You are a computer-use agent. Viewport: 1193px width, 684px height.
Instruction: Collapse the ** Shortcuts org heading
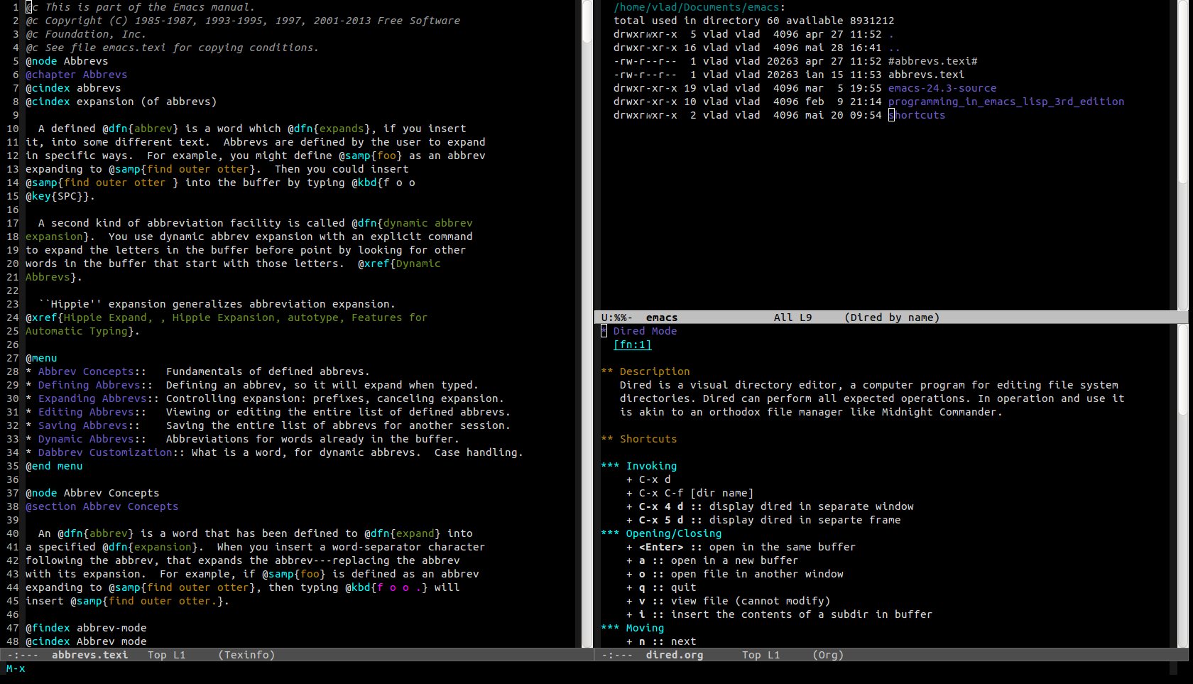pyautogui.click(x=639, y=439)
